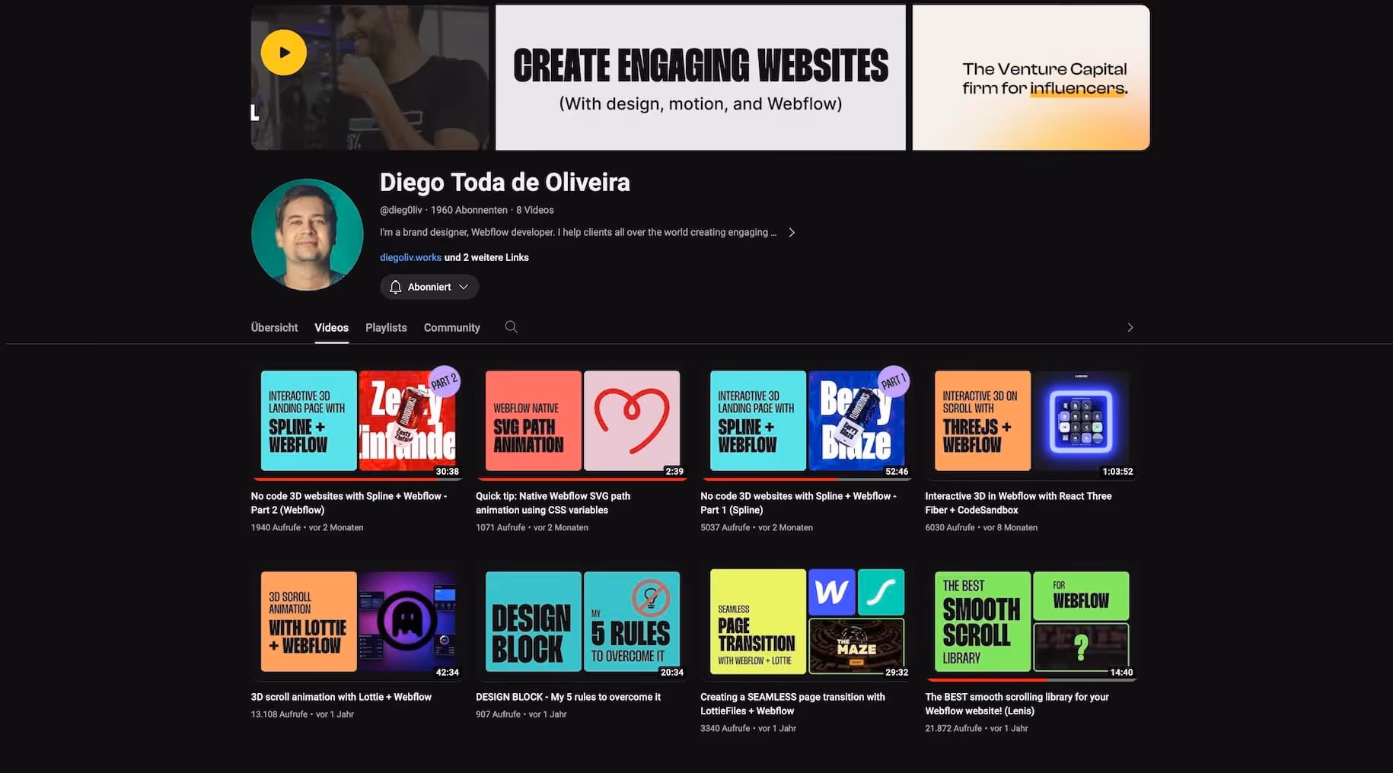Open the diegoliv.works link
The image size is (1393, 773).
click(x=410, y=258)
